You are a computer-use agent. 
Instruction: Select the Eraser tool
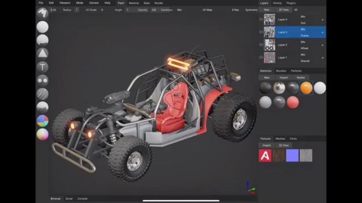coord(42,27)
